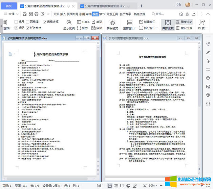Click the 重设位置 reset position button
Viewport: 213px width, 189px height.
[x=184, y=28]
